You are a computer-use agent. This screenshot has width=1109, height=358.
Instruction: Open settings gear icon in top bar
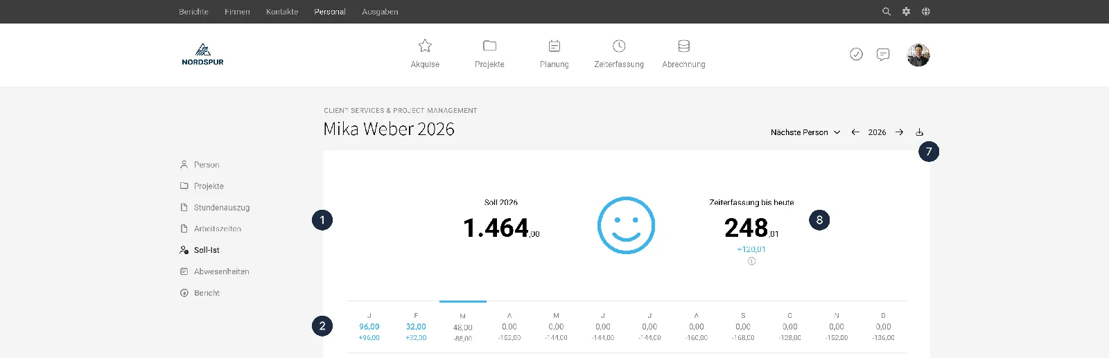click(x=906, y=12)
